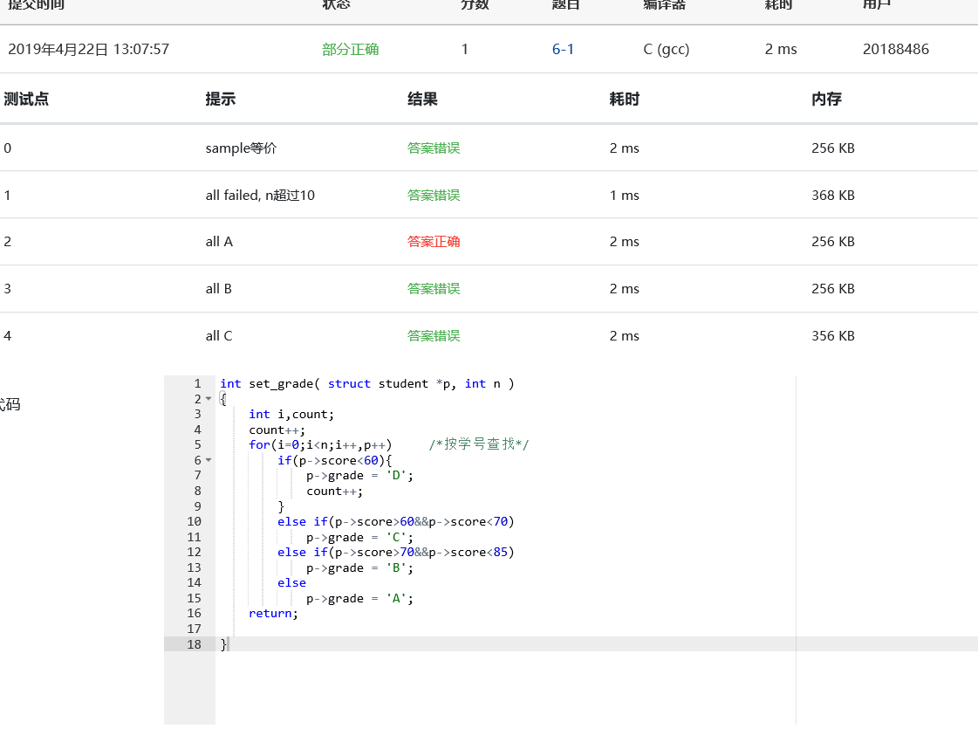Click the 2 ms time in submission row
The image size is (978, 729).
tap(781, 49)
